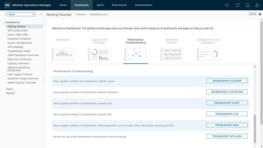The image size is (263, 148).
Task: Select the Configuration and Compliance thumbnail
Action: tap(208, 54)
